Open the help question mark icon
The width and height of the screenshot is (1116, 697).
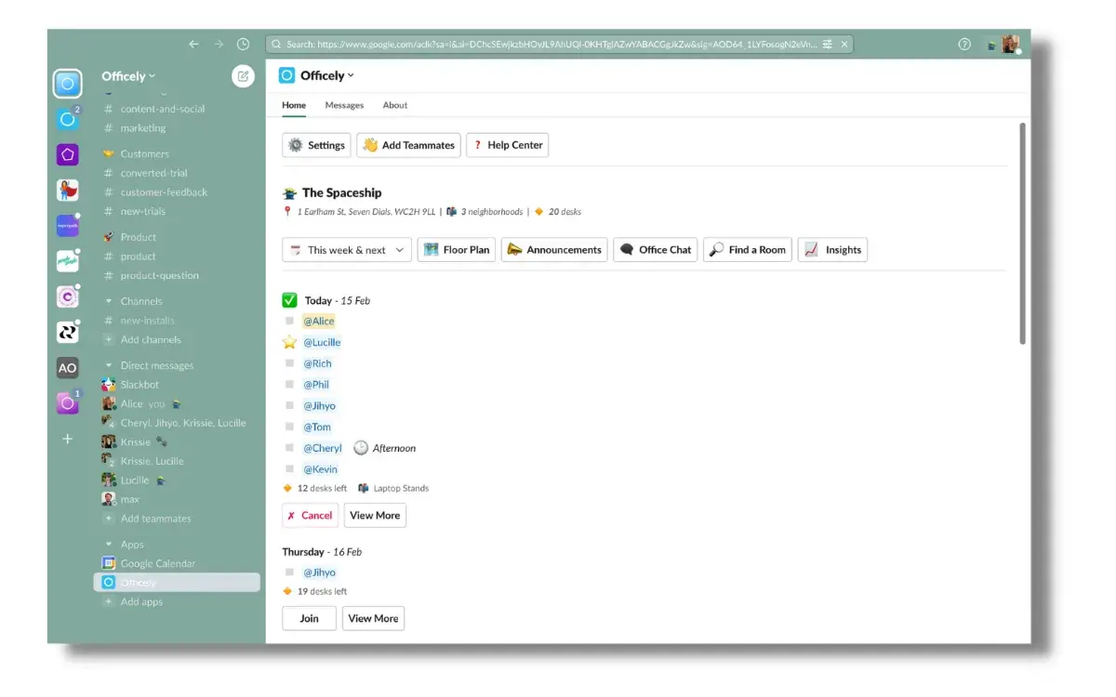point(964,44)
